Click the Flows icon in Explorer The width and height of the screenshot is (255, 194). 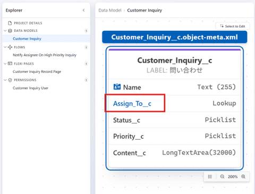click(x=10, y=47)
